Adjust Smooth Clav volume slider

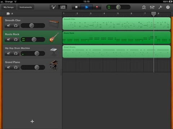[x=32, y=25]
